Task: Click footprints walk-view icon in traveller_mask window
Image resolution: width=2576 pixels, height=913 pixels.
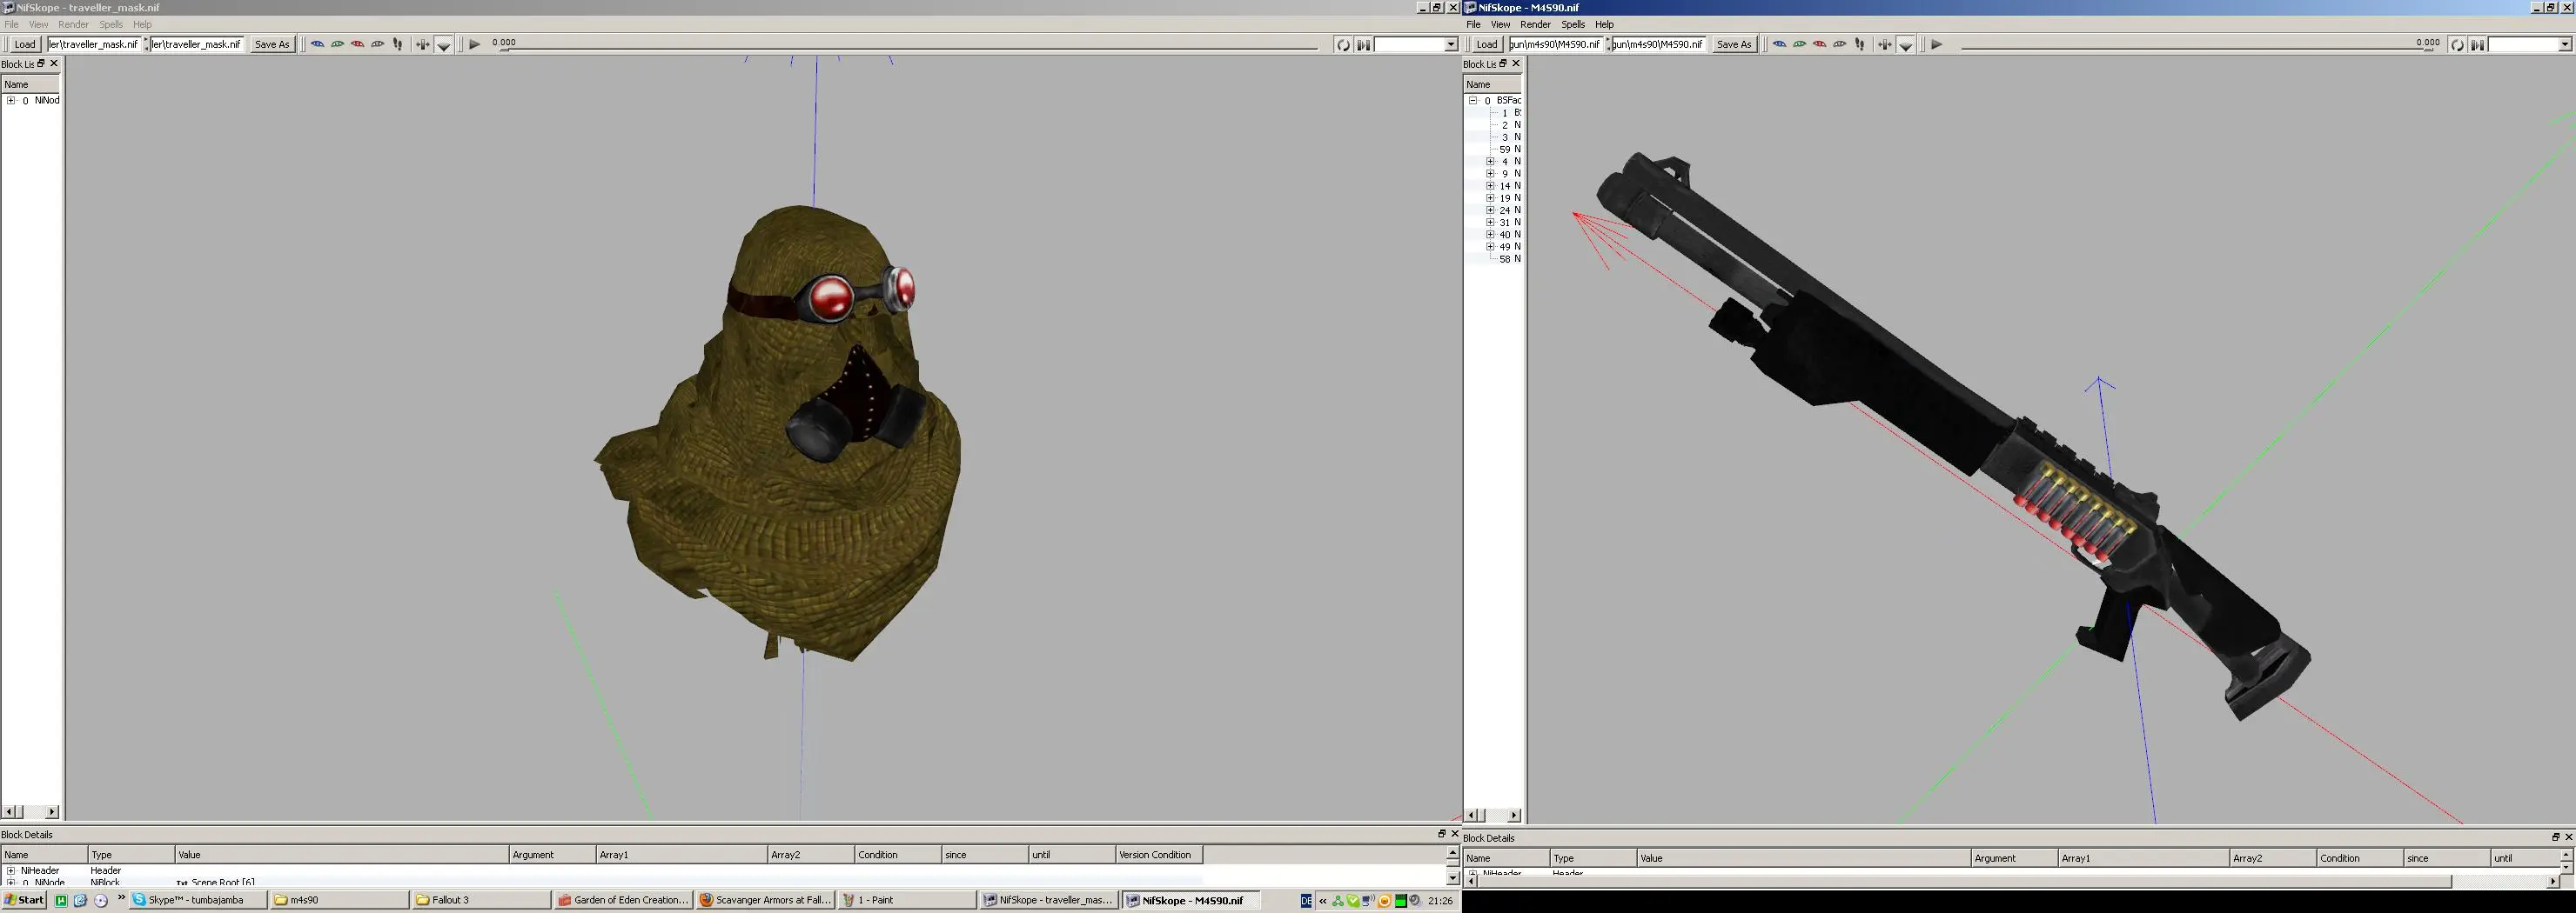Action: 398,44
